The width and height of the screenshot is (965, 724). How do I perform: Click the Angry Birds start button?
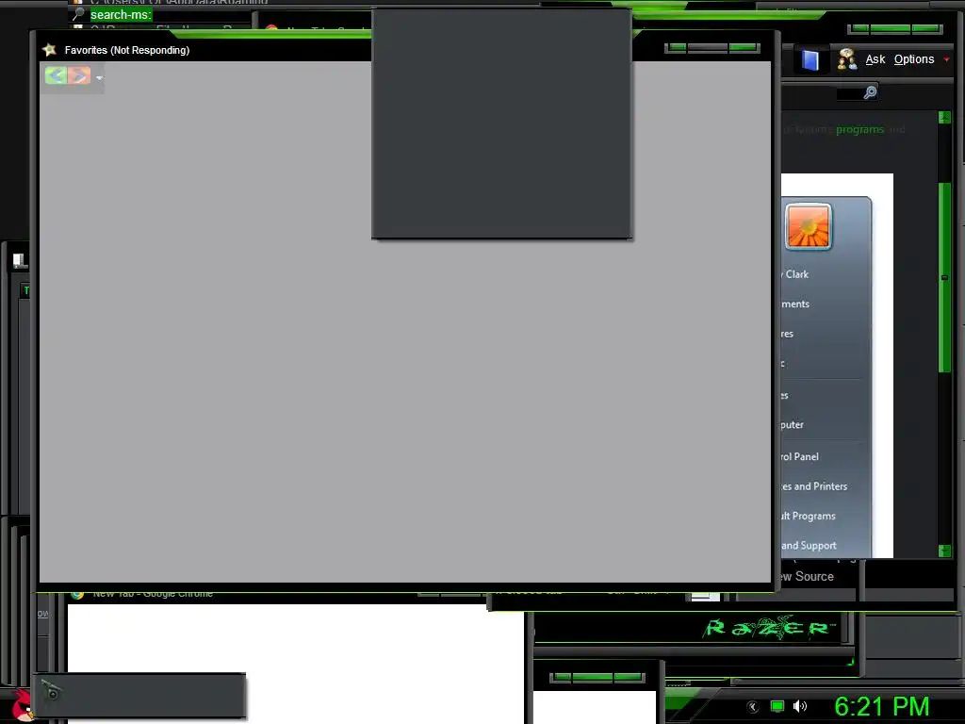click(x=23, y=705)
